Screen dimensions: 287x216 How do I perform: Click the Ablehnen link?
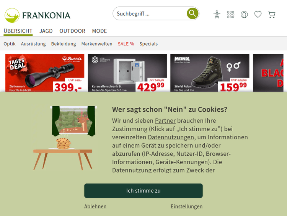(x=95, y=206)
